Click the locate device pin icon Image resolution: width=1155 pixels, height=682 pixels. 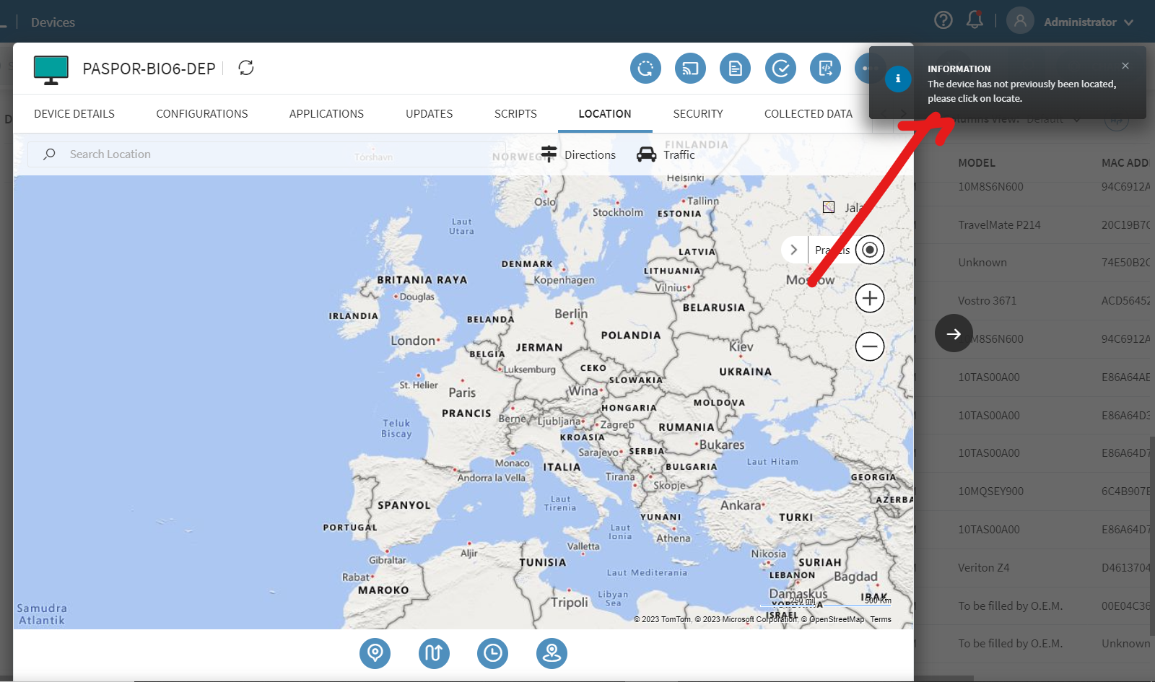pyautogui.click(x=375, y=653)
